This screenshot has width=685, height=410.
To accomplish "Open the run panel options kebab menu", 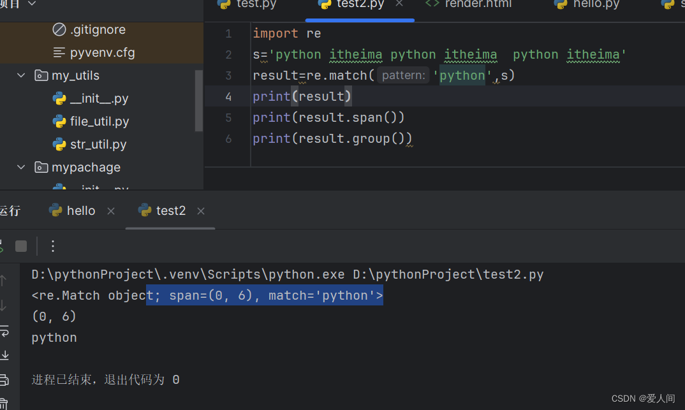I will [x=52, y=245].
